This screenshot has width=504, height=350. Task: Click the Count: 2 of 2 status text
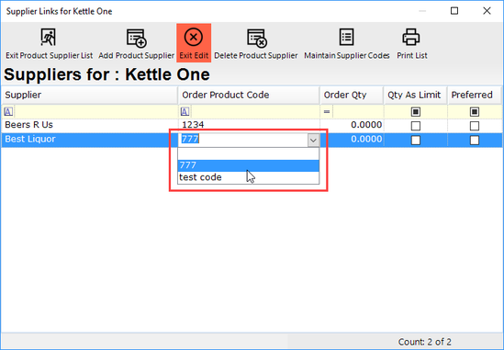tap(424, 342)
